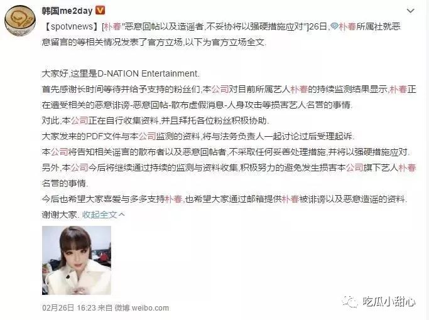This screenshot has width=429, height=320.
Task: Click the super-topic diamond icon before 朴春
Action: pos(334,26)
